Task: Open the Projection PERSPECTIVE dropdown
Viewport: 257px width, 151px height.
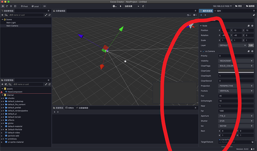Action: pos(236,86)
